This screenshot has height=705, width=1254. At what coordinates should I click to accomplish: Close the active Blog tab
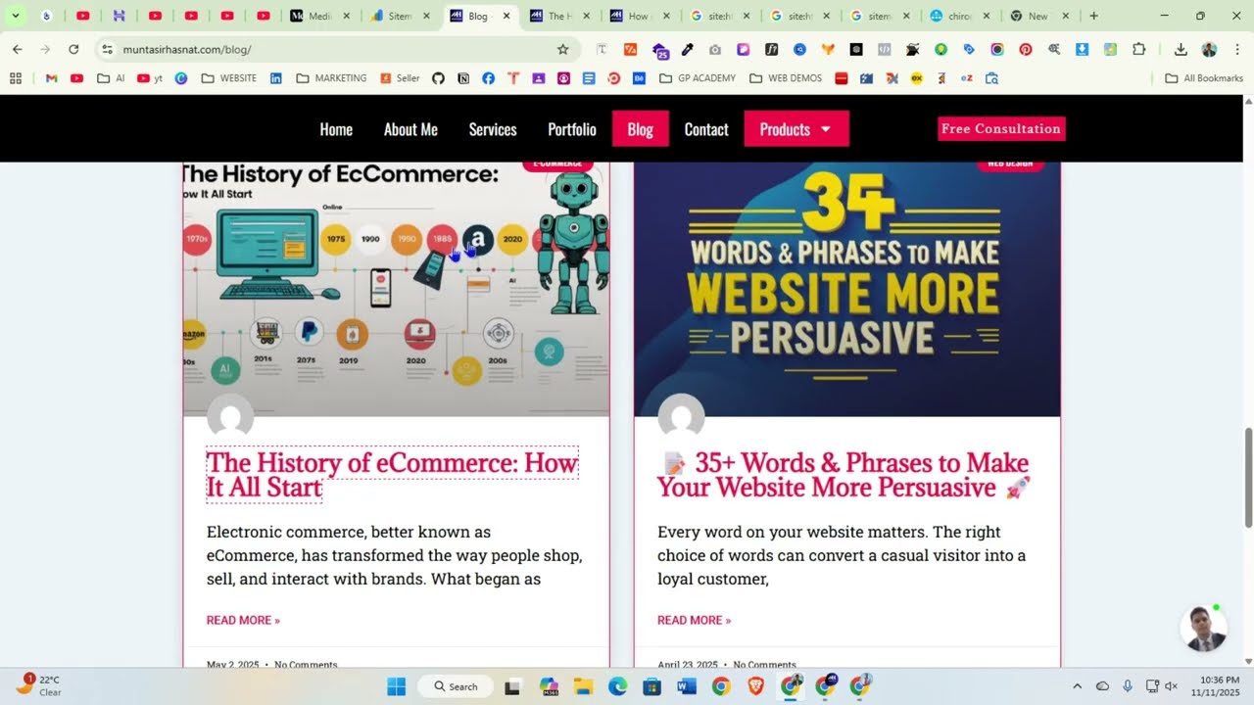pos(506,16)
